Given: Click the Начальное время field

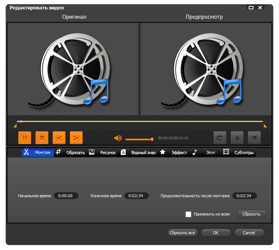Looking at the screenshot, I should coord(66,196).
